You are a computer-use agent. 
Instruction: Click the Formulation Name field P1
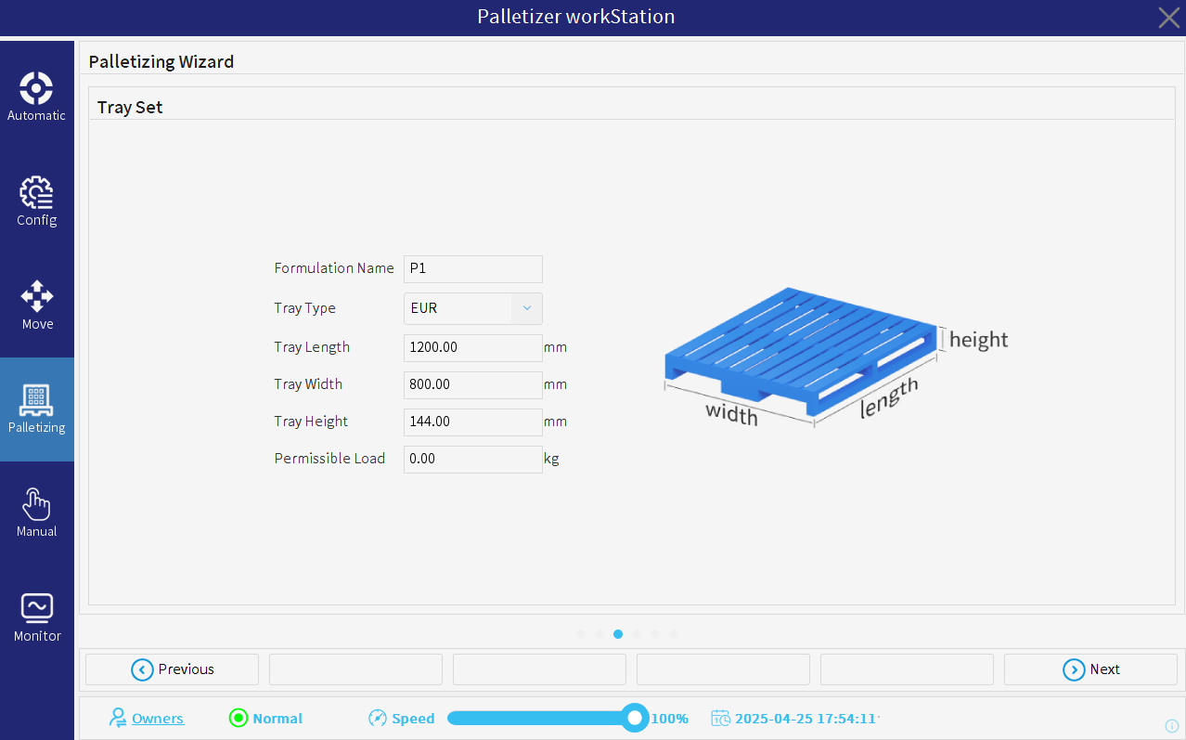pos(473,269)
